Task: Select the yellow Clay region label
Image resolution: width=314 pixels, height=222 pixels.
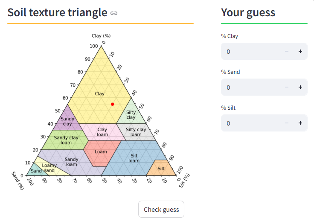Action: [99, 93]
